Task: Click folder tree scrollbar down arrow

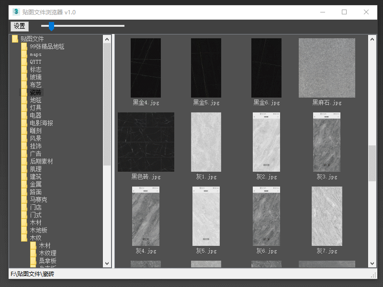Action: (107, 264)
